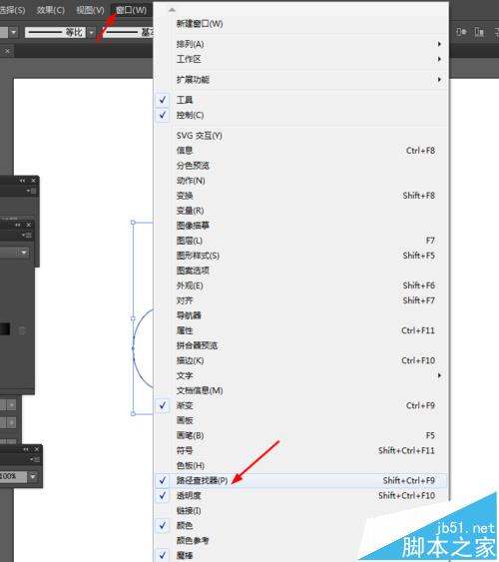
Task: Open top left panel flyout menu
Action: click(x=32, y=191)
